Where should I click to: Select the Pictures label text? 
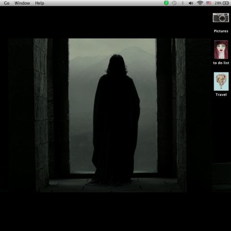point(221,31)
